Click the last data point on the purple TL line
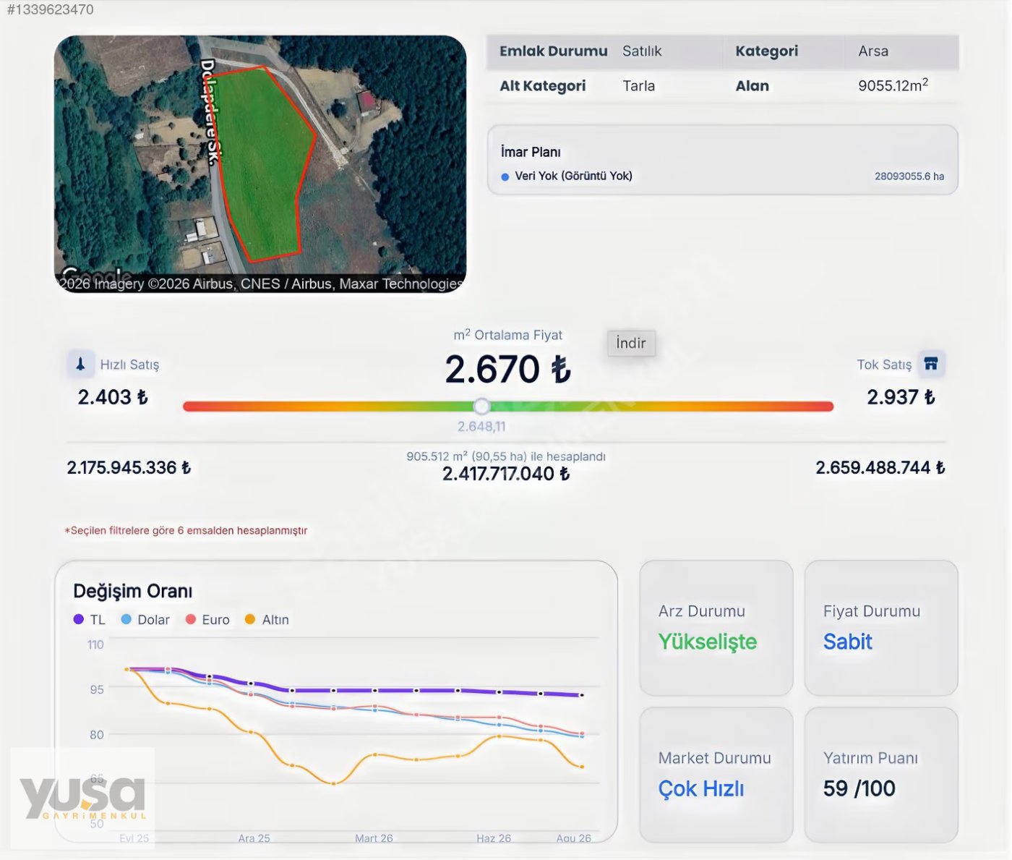The image size is (1012, 860). click(582, 695)
